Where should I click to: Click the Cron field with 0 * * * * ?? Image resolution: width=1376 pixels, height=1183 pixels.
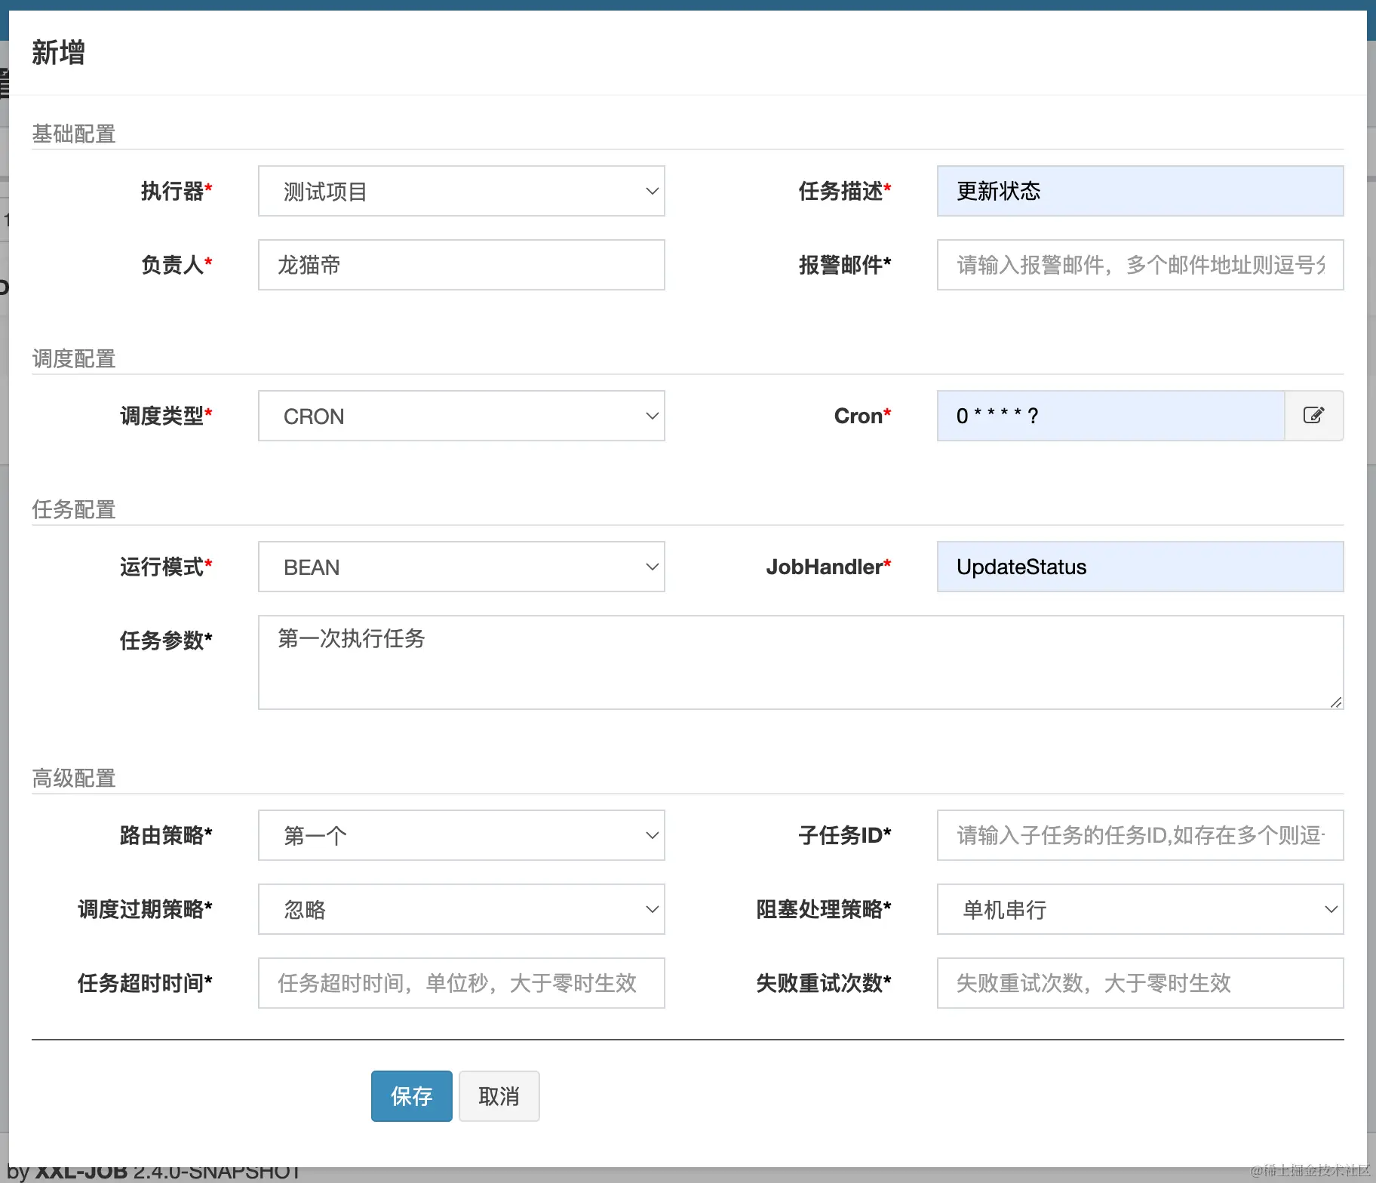[x=1111, y=416]
